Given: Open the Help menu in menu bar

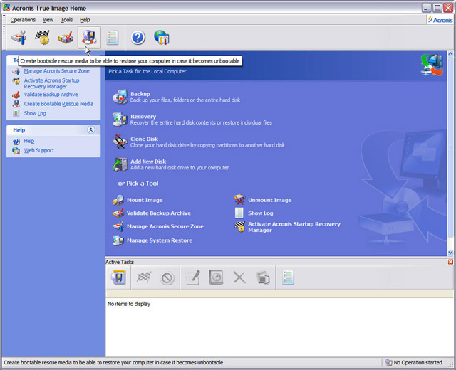Looking at the screenshot, I should point(85,20).
